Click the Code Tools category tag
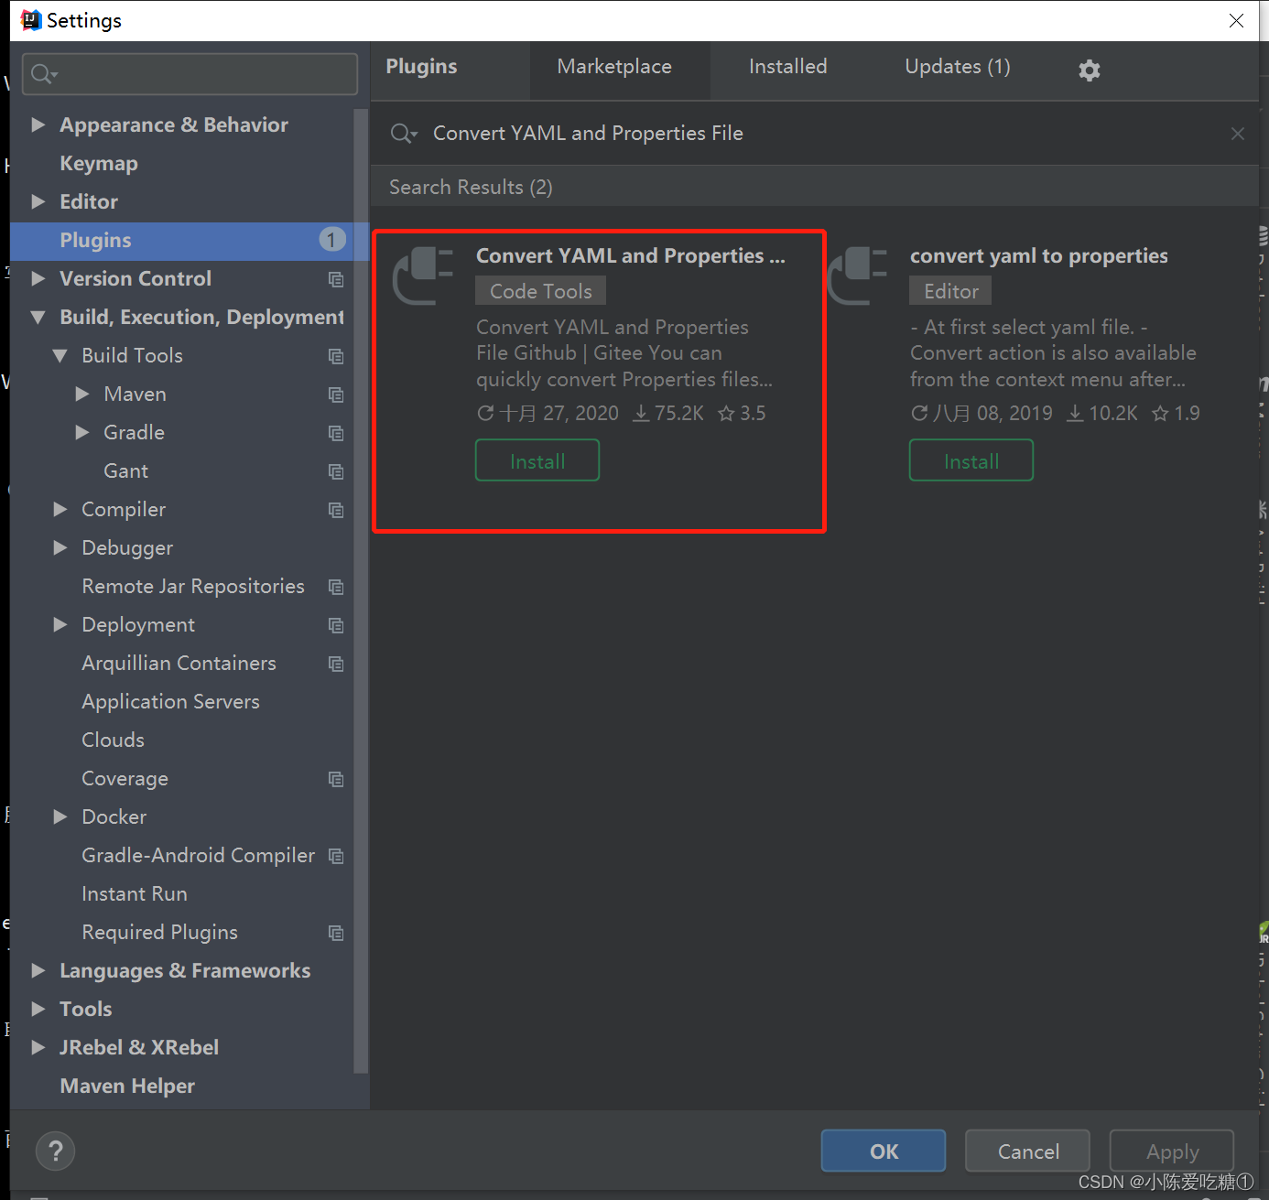The width and height of the screenshot is (1269, 1200). click(541, 291)
